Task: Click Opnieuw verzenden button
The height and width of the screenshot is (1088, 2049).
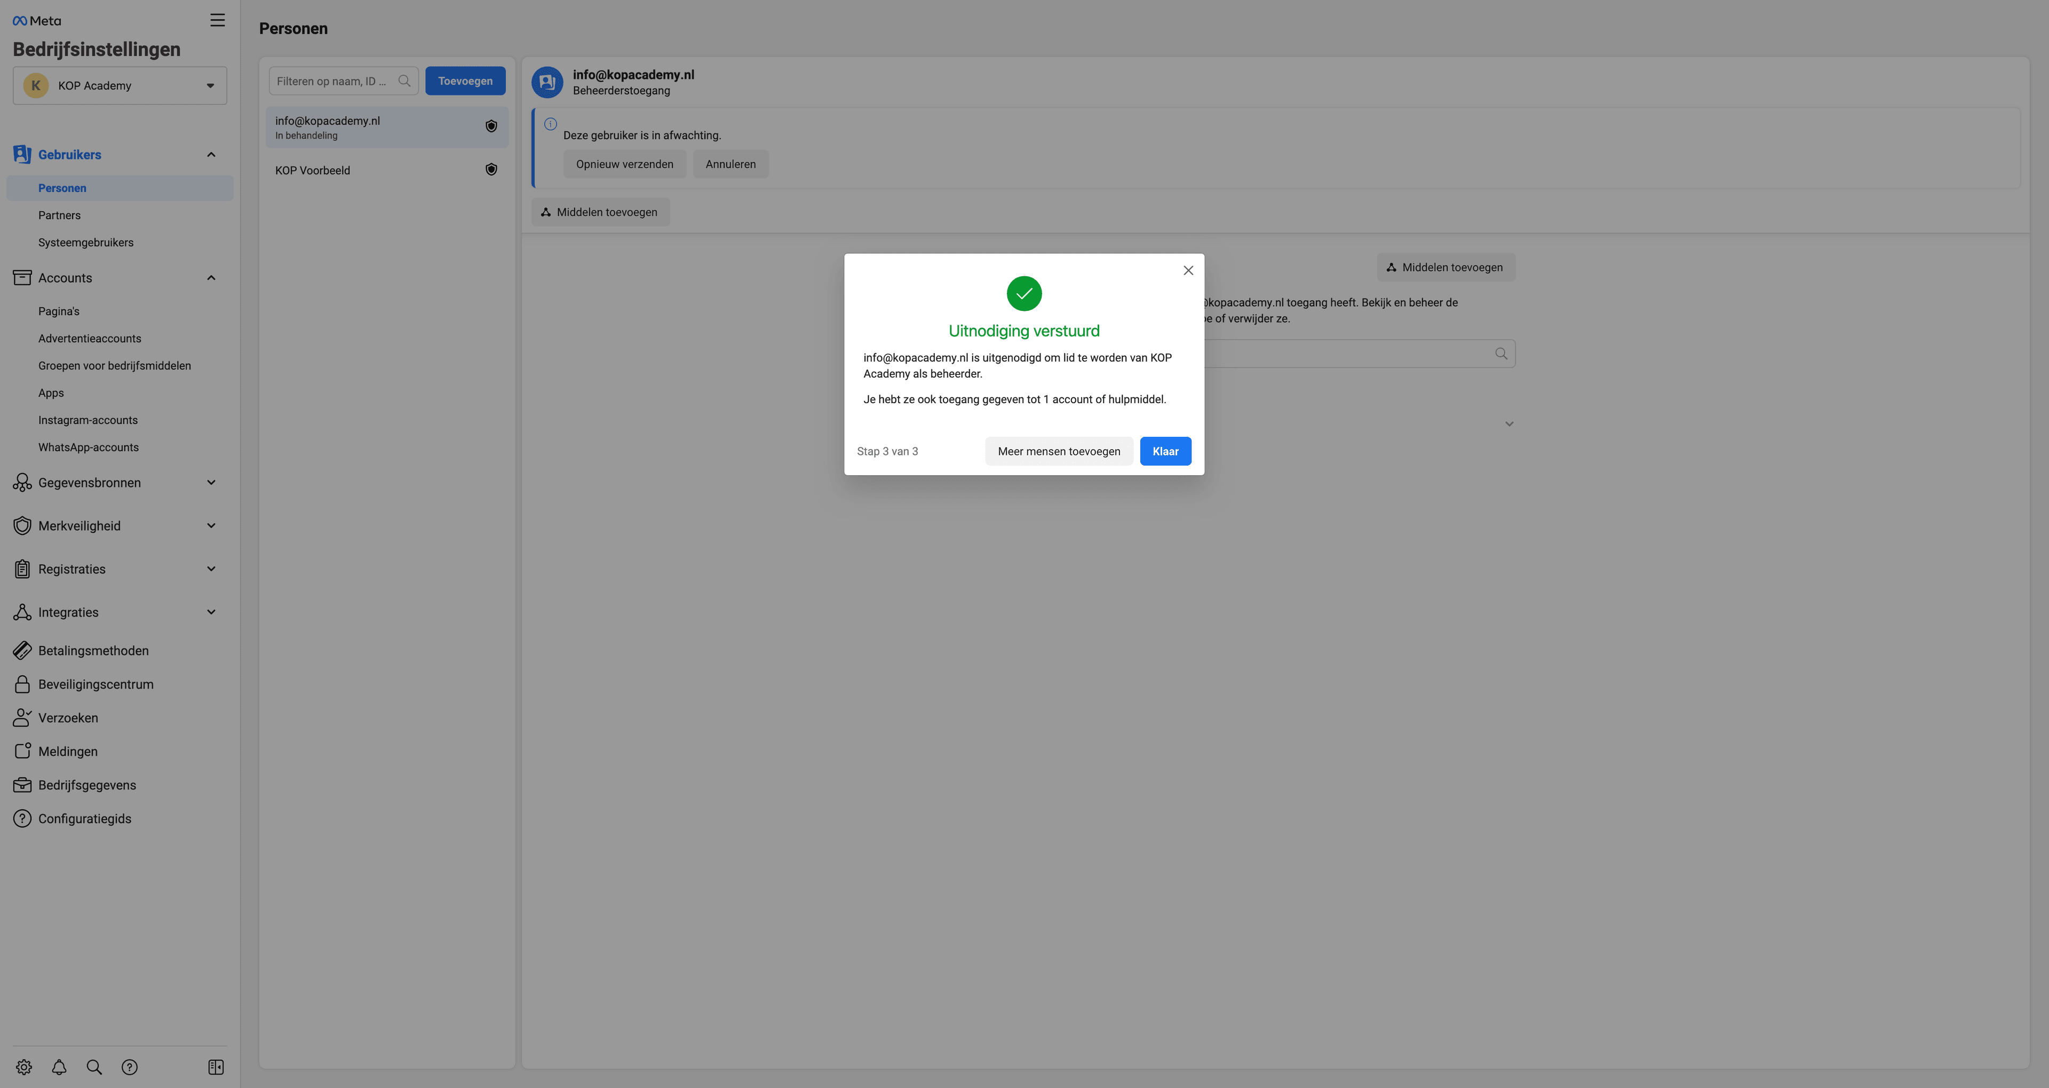Action: pyautogui.click(x=624, y=164)
